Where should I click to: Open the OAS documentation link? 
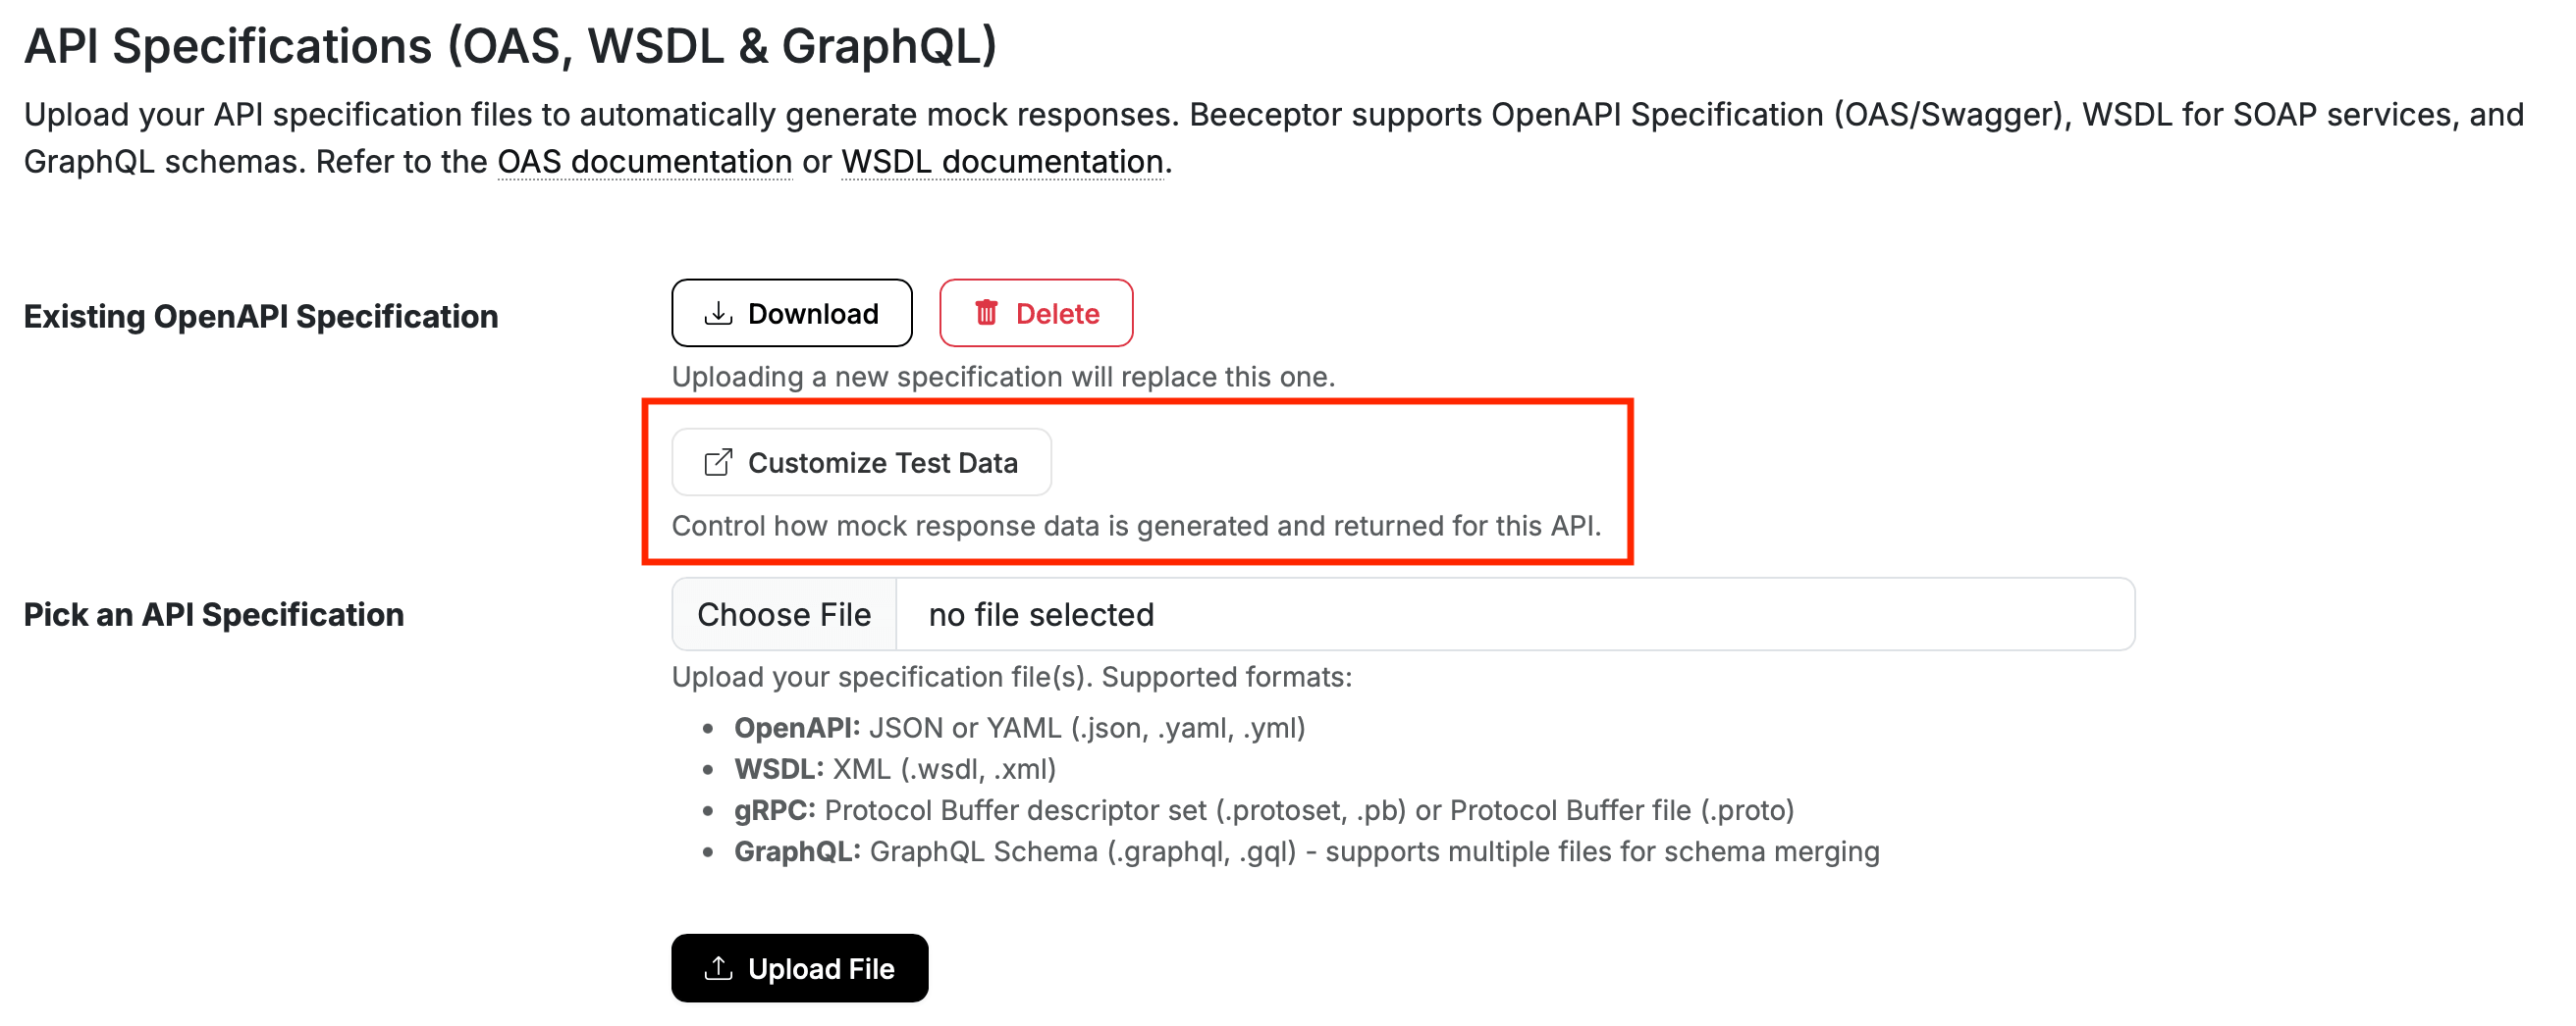click(x=643, y=161)
